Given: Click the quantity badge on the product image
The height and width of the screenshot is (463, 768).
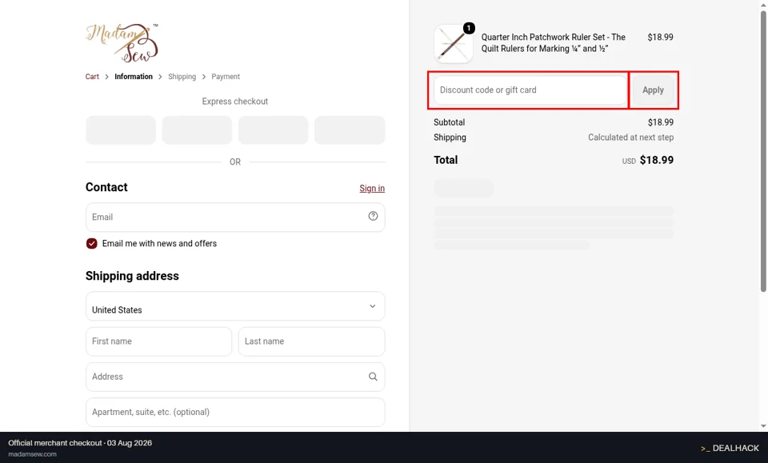Looking at the screenshot, I should (x=469, y=28).
